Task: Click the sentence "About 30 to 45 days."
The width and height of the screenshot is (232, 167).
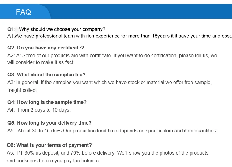Action: tap(40, 131)
